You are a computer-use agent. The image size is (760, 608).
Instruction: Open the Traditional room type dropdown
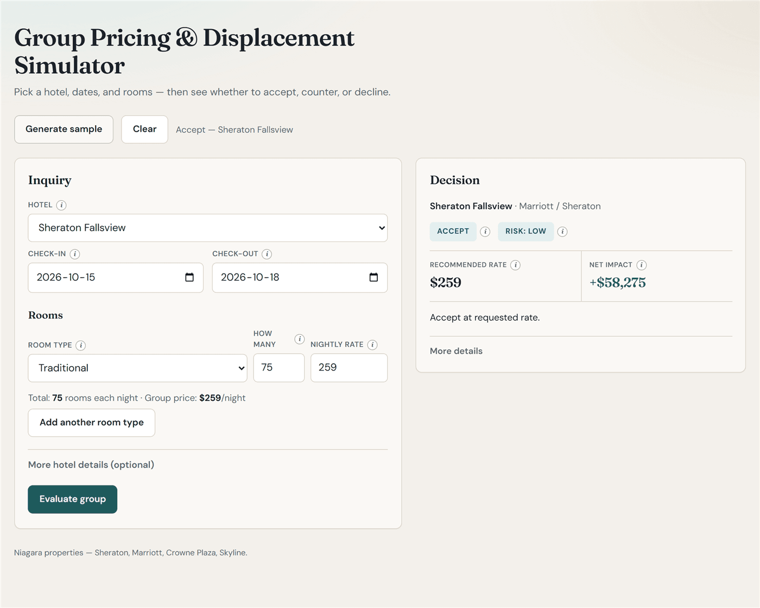138,368
